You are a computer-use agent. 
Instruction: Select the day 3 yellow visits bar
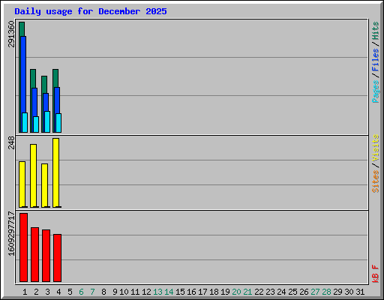[44, 185]
